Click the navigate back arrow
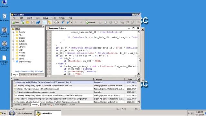 click(x=76, y=22)
